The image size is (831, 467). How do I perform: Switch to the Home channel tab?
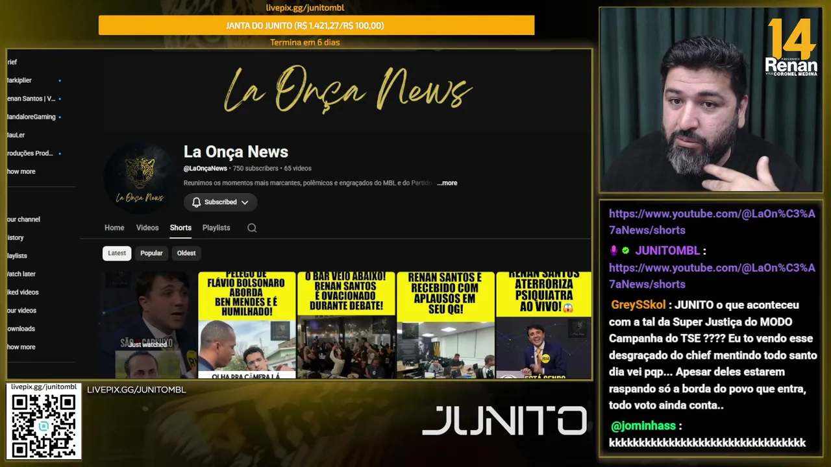click(114, 228)
